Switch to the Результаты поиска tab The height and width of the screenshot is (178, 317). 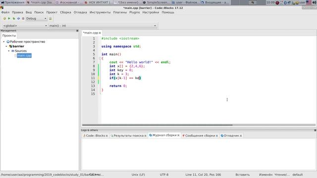(x=128, y=135)
